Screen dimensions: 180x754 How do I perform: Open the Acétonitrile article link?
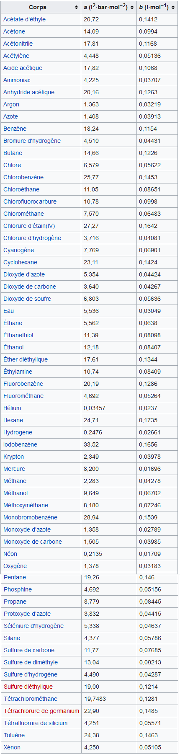point(18,44)
